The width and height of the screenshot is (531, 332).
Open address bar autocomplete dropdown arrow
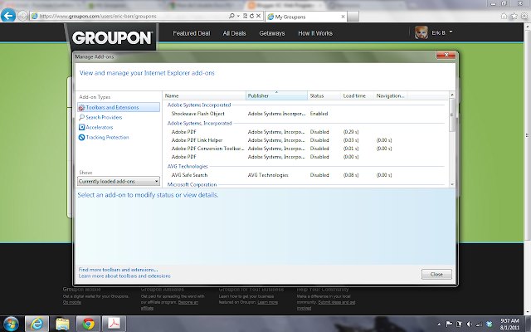click(x=238, y=16)
